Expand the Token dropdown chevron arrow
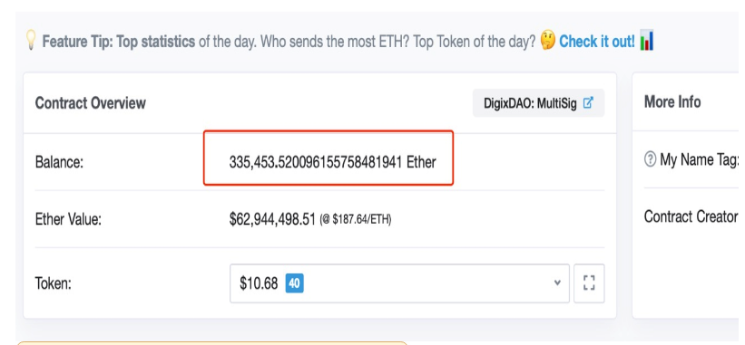 pos(557,283)
